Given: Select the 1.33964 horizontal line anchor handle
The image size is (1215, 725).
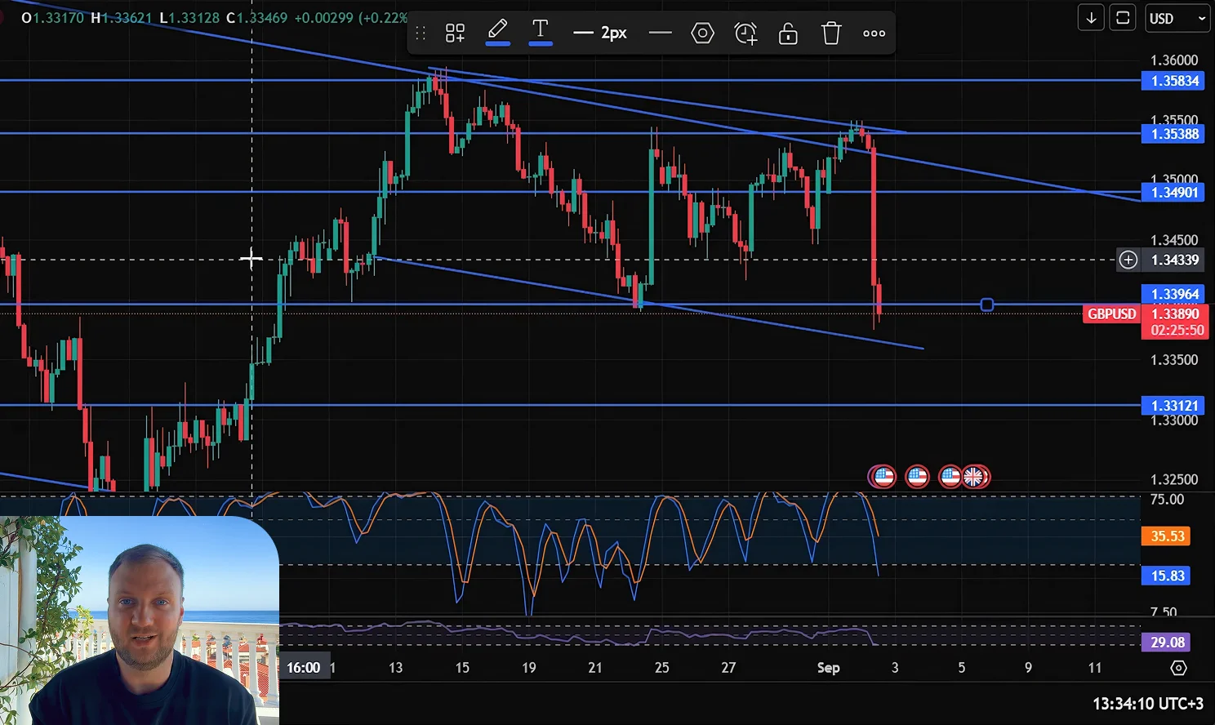Looking at the screenshot, I should click(x=986, y=305).
